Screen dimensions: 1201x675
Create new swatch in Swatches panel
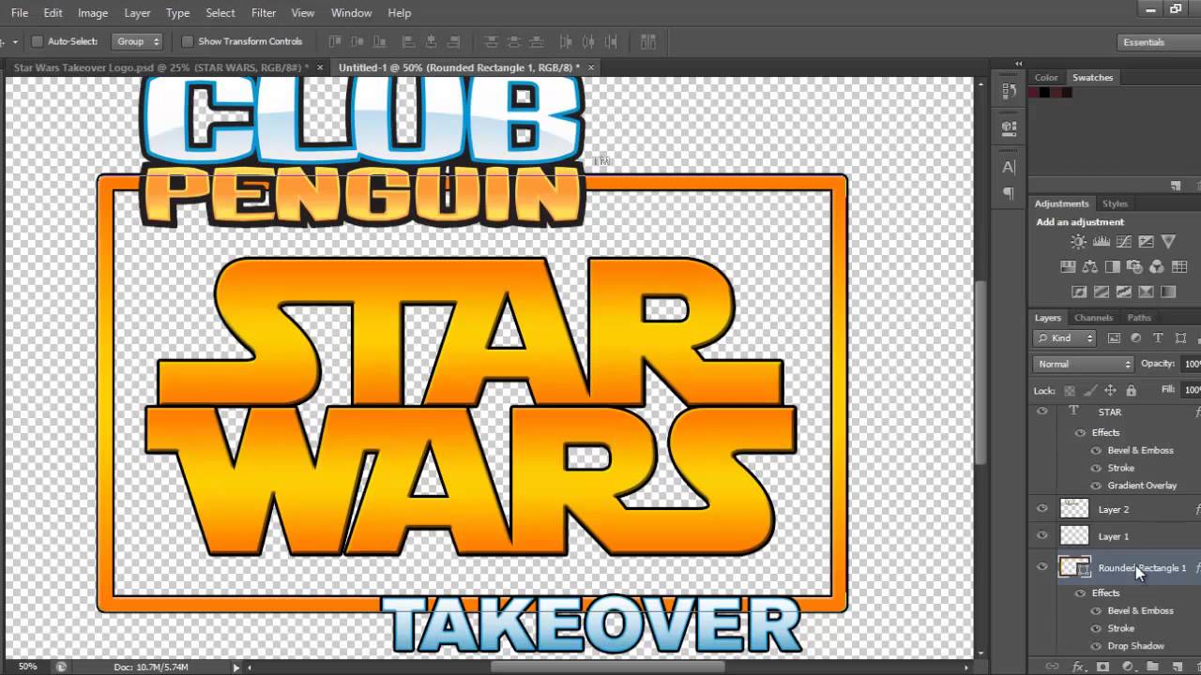(x=1176, y=187)
